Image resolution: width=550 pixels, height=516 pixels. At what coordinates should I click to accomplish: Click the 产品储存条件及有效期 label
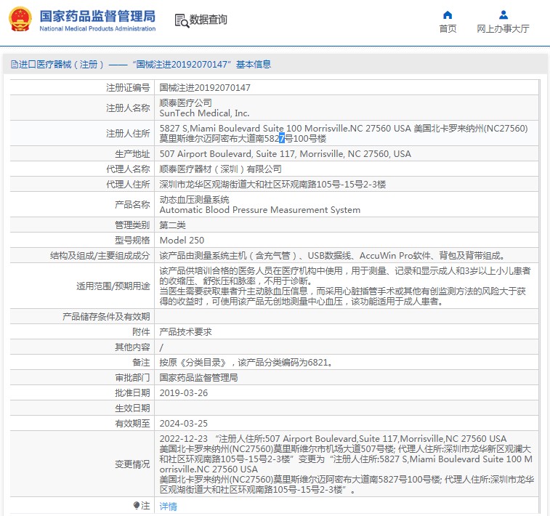(106, 316)
